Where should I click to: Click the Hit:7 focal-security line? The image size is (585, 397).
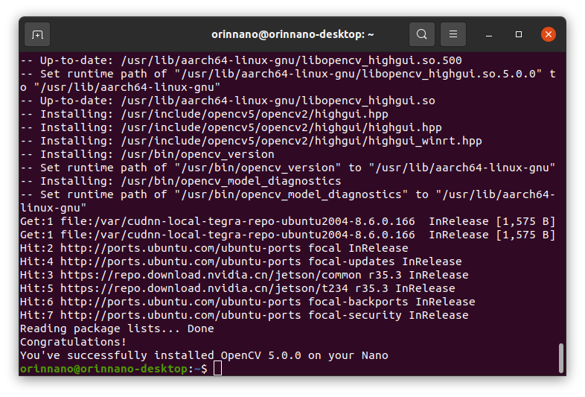pyautogui.click(x=244, y=315)
